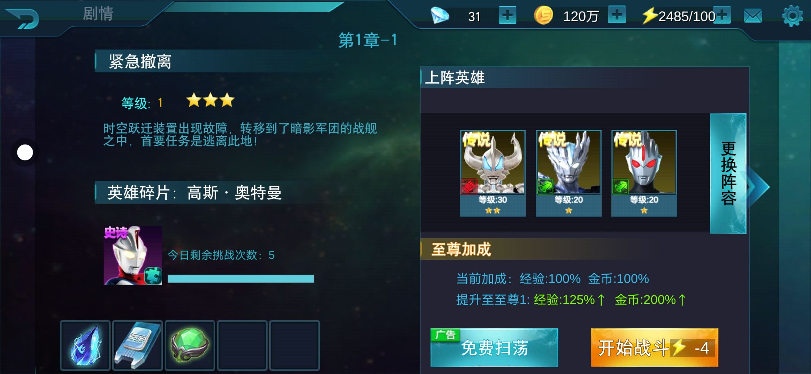Click the 开始战斗 start battle button
811x374 pixels.
[x=654, y=347]
